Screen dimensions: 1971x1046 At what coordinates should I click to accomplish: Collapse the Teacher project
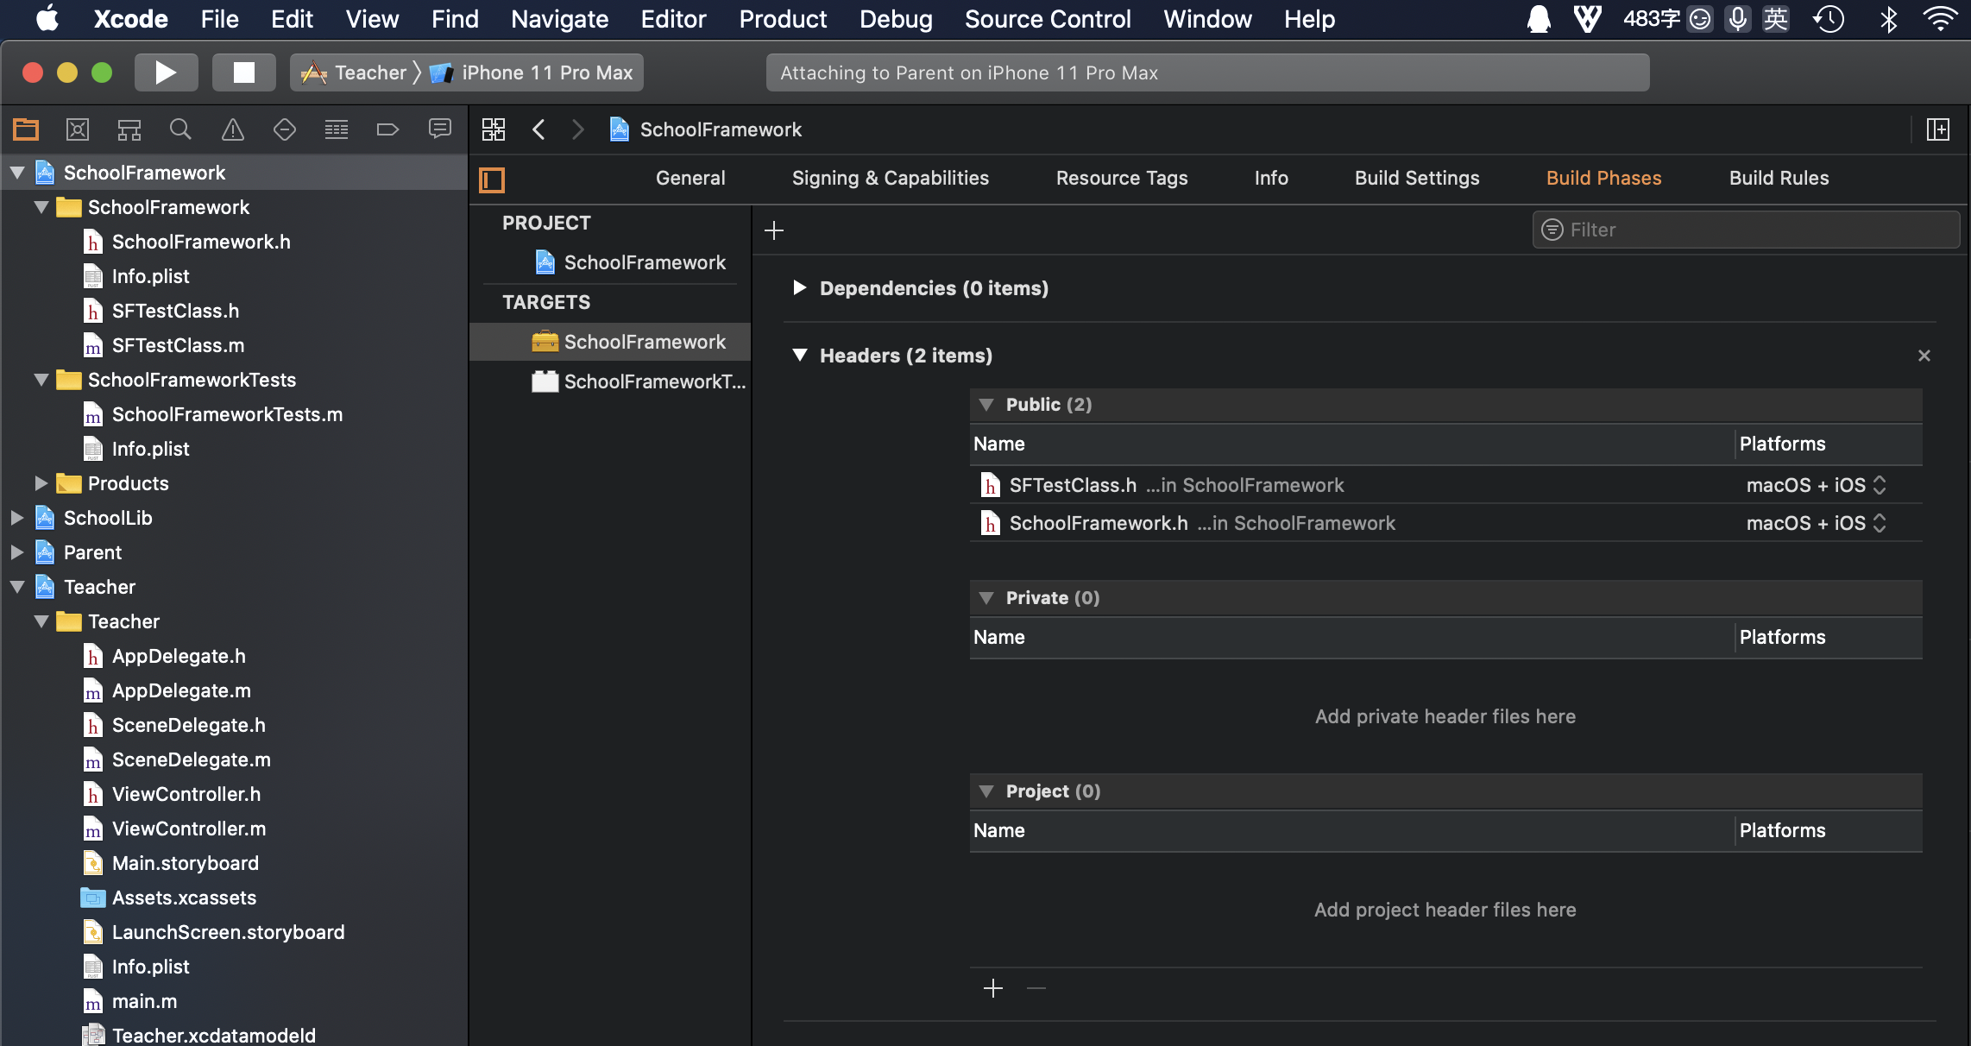click(x=17, y=587)
